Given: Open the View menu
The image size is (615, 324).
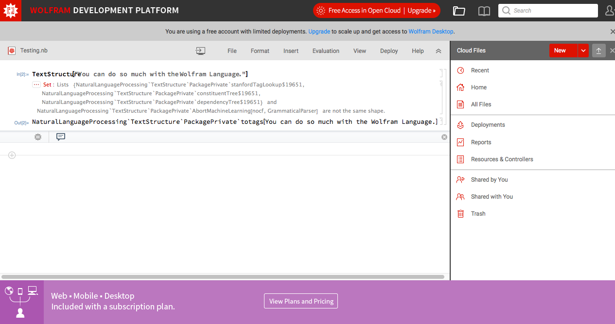Looking at the screenshot, I should point(360,51).
